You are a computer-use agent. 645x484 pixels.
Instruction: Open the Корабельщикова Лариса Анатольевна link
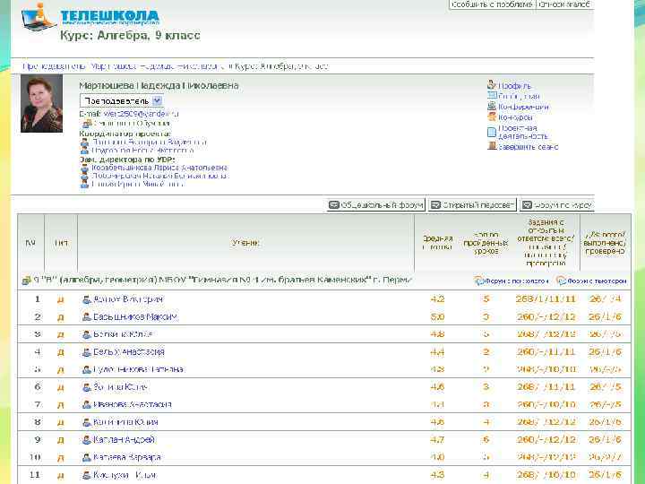pyautogui.click(x=159, y=168)
